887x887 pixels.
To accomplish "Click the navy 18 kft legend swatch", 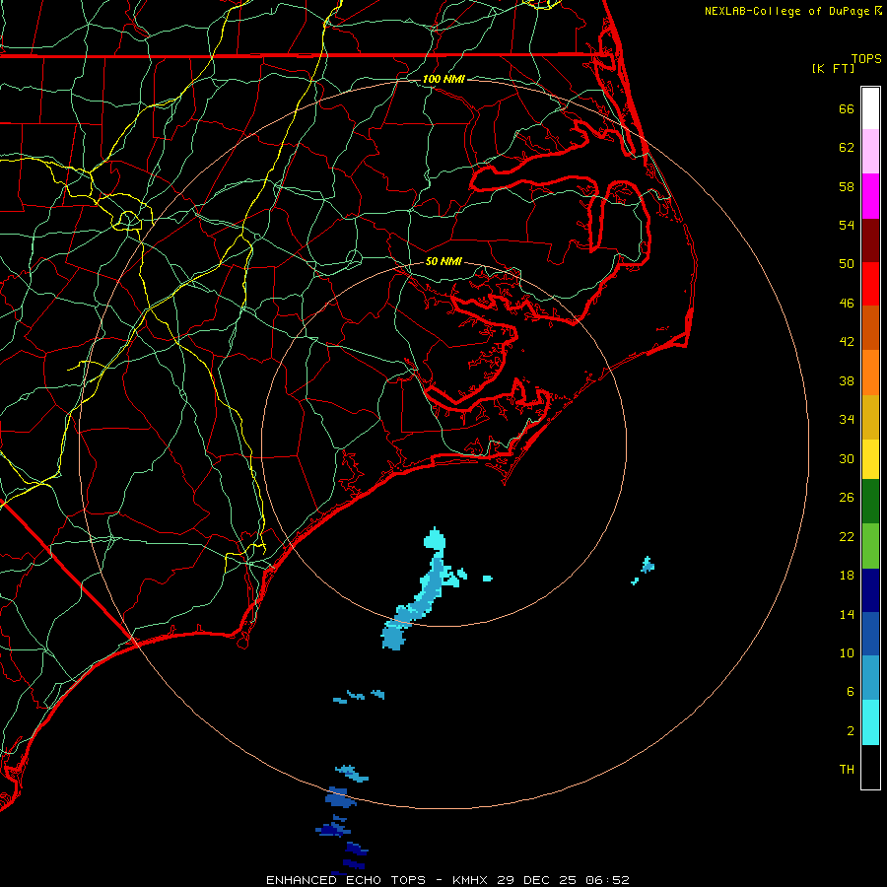I will (x=870, y=590).
